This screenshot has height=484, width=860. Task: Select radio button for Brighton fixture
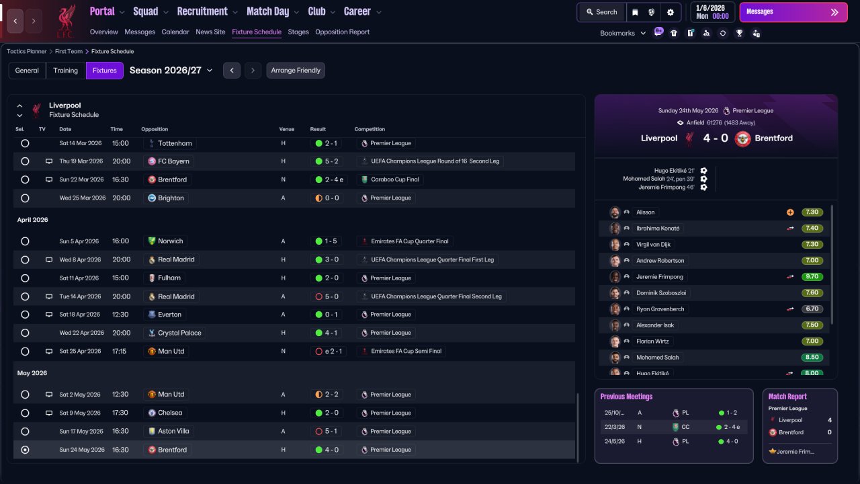point(25,198)
